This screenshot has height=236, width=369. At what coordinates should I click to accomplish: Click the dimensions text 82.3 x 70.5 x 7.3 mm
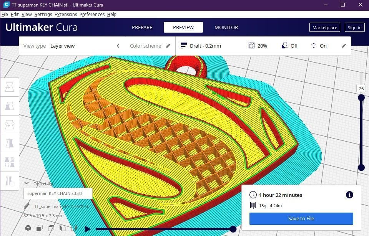43,215
